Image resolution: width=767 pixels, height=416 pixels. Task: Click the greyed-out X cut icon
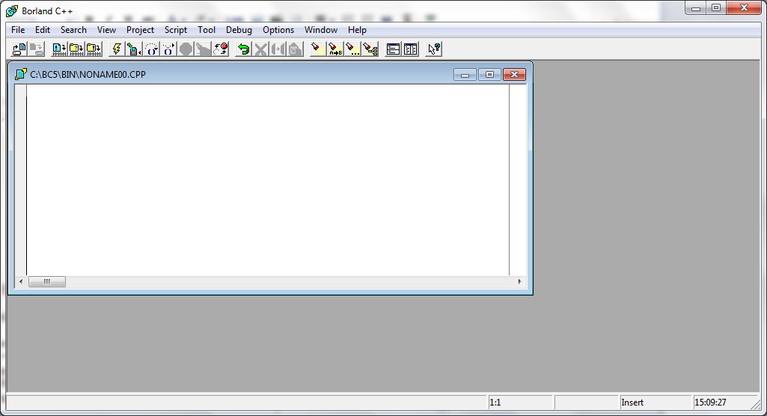pos(260,49)
